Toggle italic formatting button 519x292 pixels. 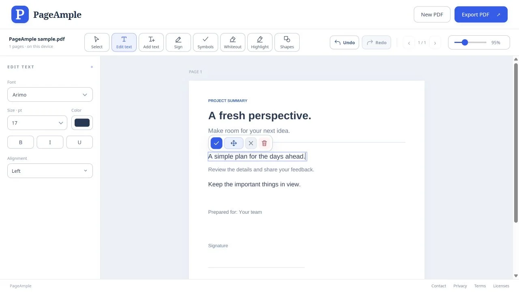tap(50, 142)
